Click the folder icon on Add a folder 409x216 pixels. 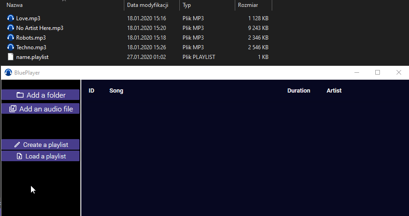coord(20,95)
